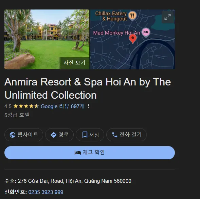Image resolution: width=200 pixels, height=199 pixels.
Task: Click the 276 Cửa Đại address text
Action: pyautogui.click(x=74, y=181)
